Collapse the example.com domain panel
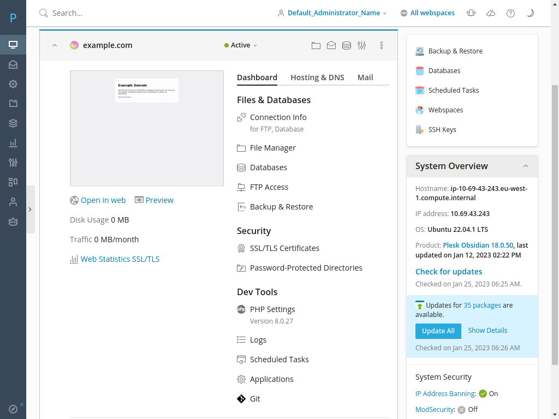The image size is (559, 419). tap(55, 45)
